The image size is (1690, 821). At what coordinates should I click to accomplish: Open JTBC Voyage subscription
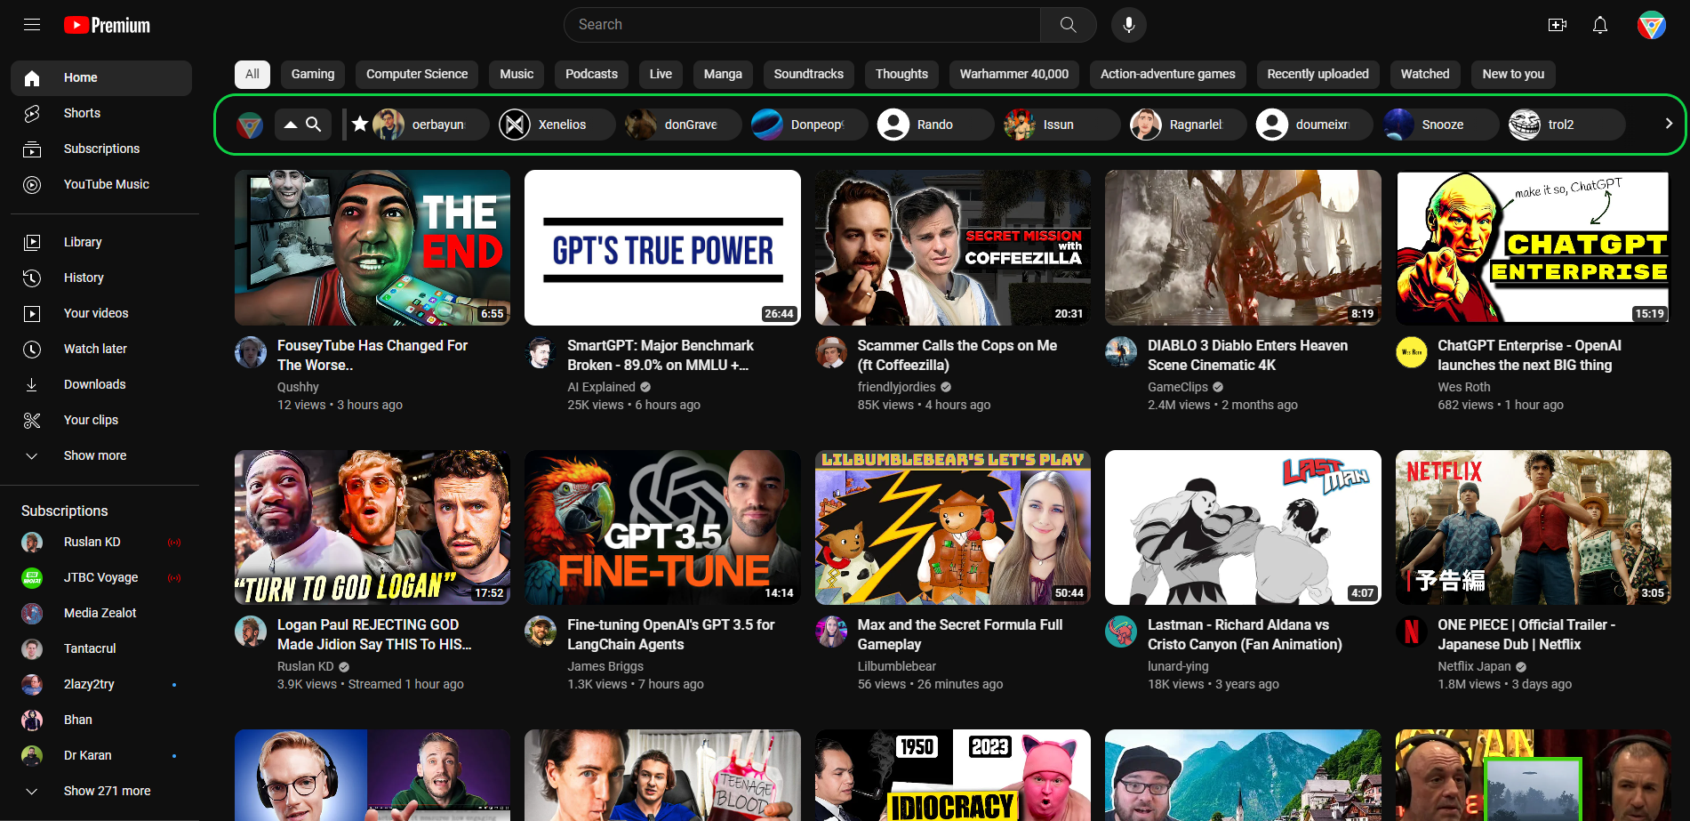point(101,577)
